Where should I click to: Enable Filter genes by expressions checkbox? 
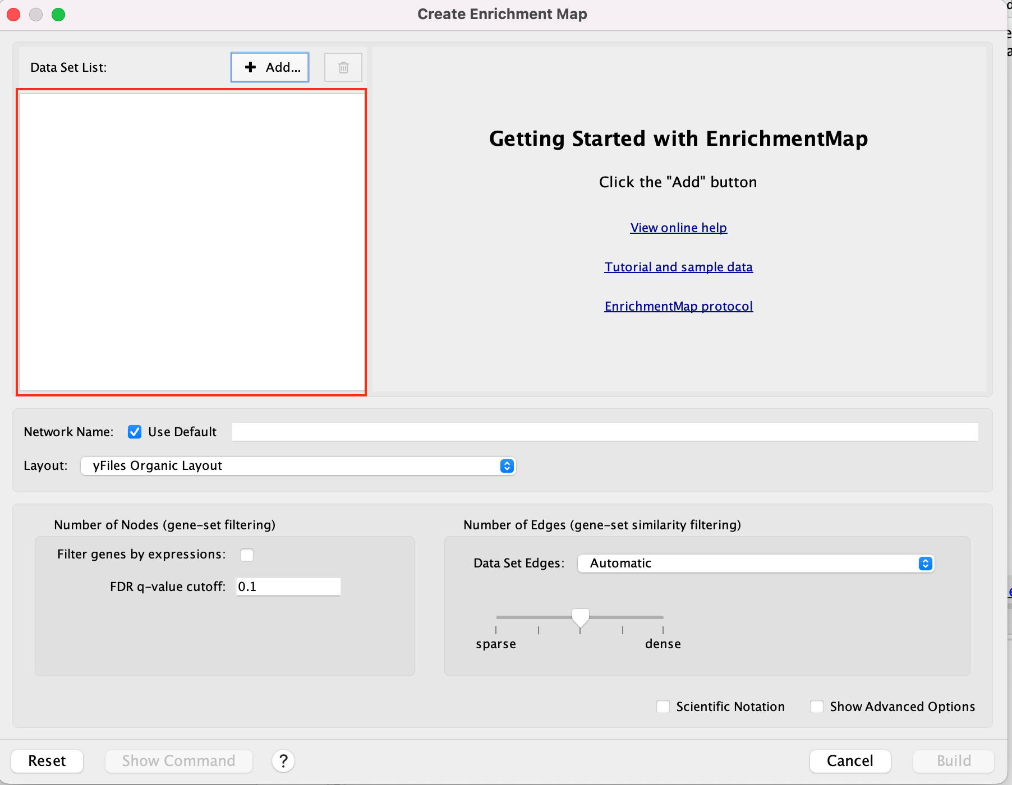coord(247,555)
